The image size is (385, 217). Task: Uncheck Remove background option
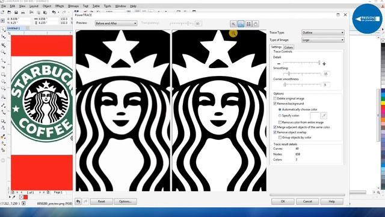point(275,104)
